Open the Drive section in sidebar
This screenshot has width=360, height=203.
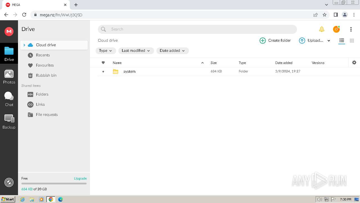coord(9,54)
